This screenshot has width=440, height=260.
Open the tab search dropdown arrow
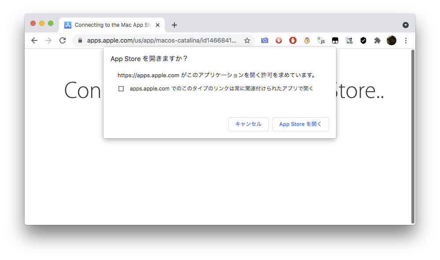tap(406, 25)
